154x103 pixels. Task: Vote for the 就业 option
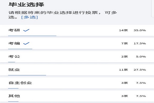point(14,70)
